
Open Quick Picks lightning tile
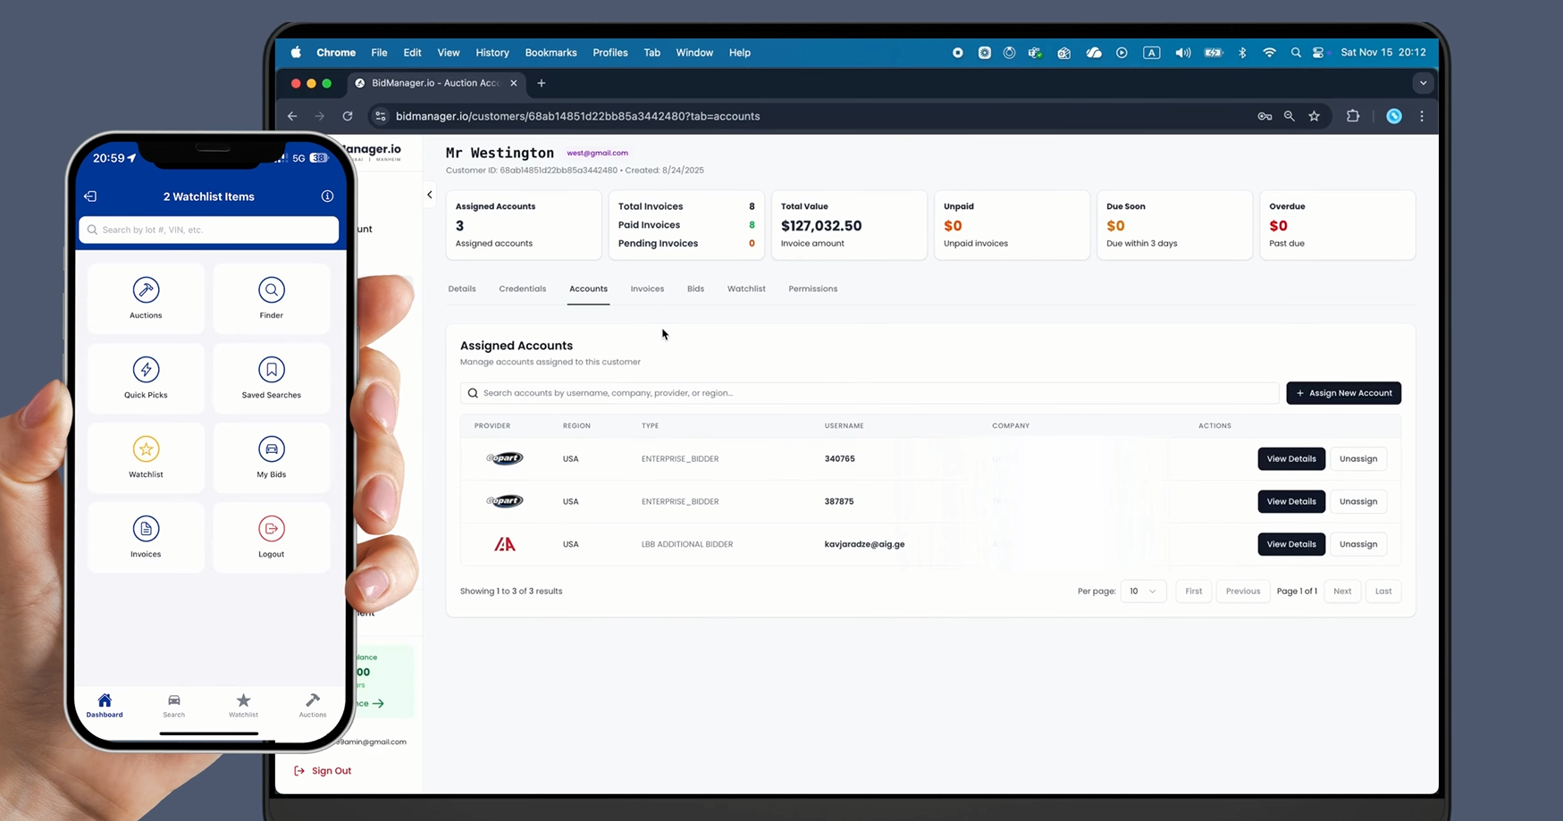point(146,378)
